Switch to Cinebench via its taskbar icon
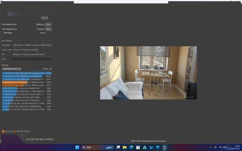 (165, 147)
